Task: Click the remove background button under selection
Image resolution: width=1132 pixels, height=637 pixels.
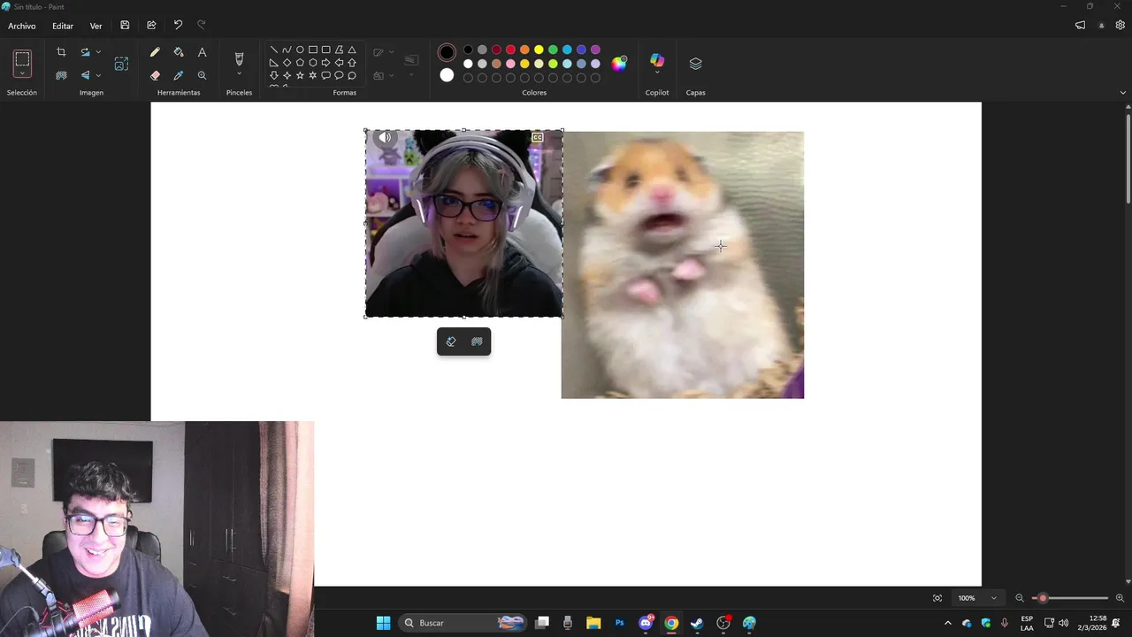Action: (x=477, y=342)
